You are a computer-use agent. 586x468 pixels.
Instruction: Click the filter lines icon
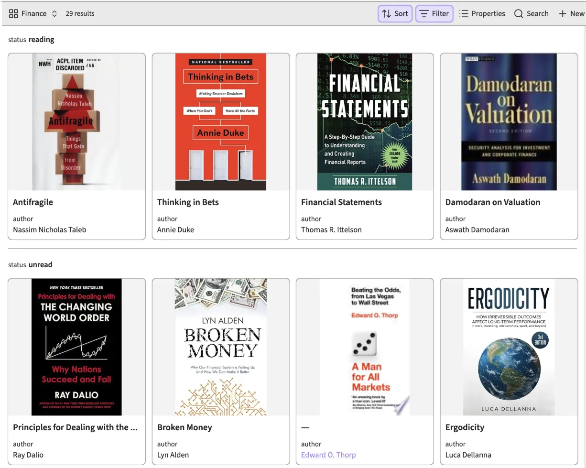point(423,13)
